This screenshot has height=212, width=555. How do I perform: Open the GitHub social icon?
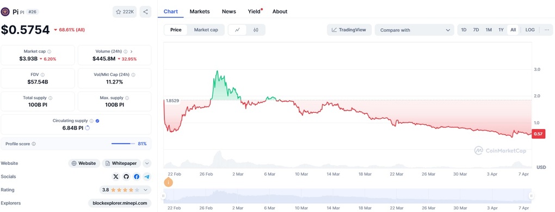pos(126,177)
